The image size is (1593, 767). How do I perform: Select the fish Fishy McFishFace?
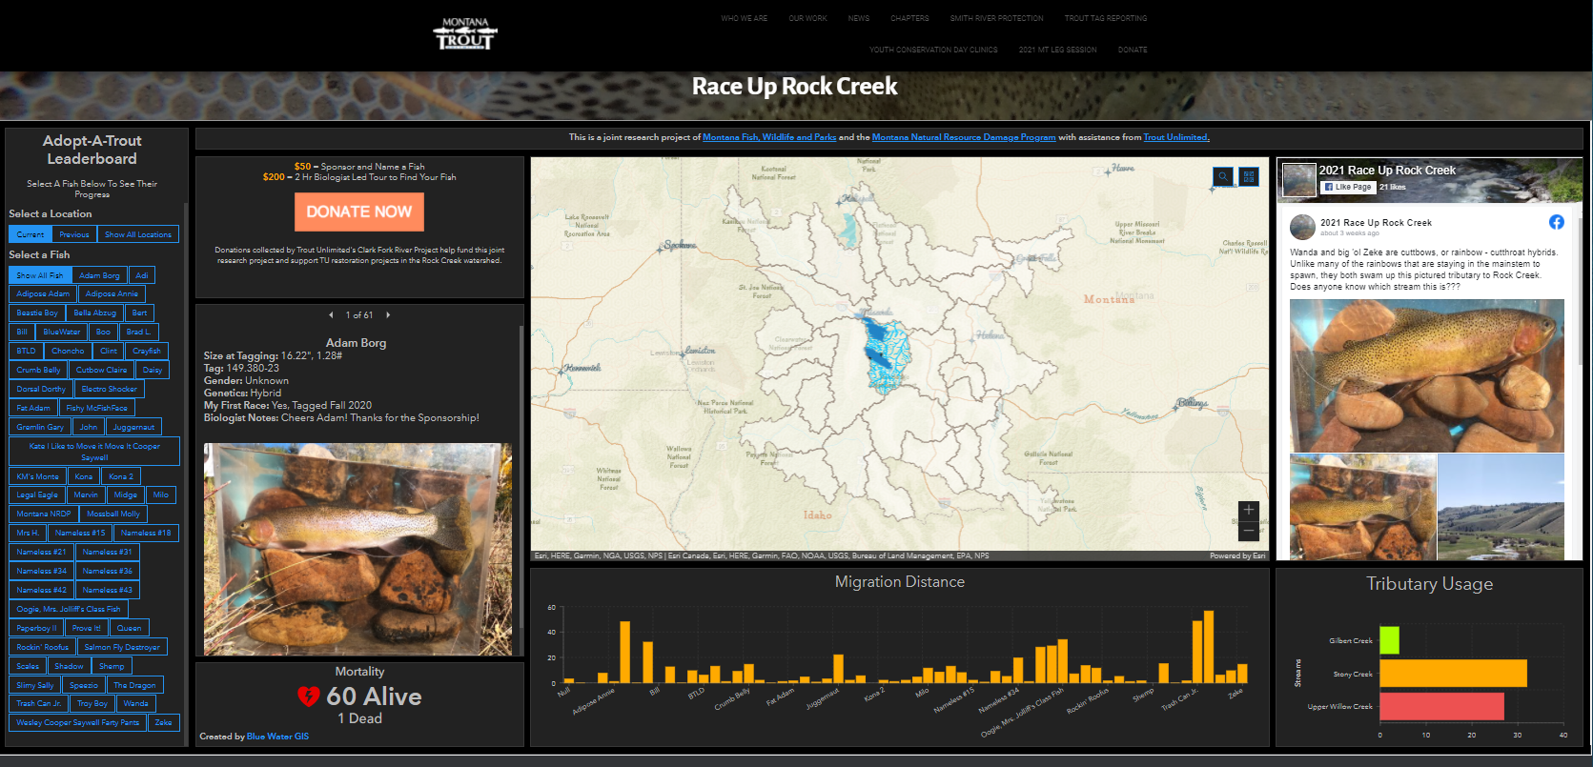pos(96,409)
